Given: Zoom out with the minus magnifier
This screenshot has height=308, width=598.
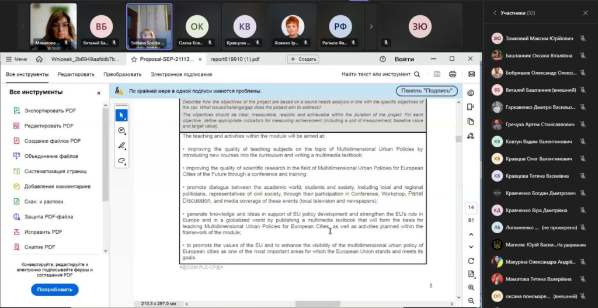Looking at the screenshot, I should click(471, 301).
